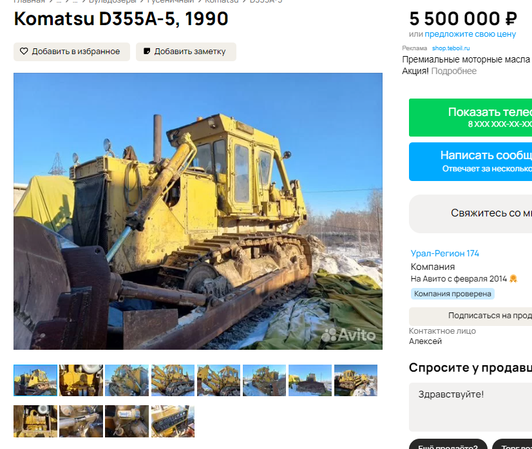Viewport: 532px width, 449px height.
Task: Show the seller phone number
Action: pos(470,117)
